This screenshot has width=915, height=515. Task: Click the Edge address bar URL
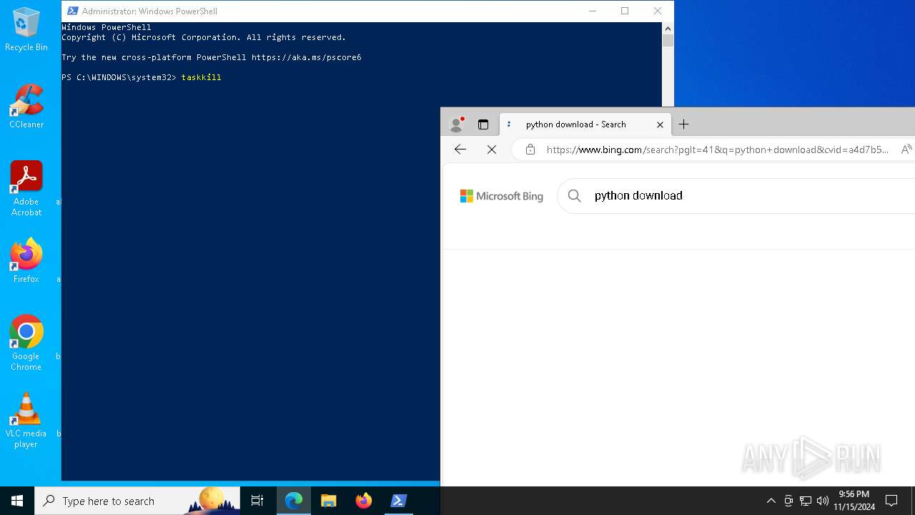click(718, 149)
